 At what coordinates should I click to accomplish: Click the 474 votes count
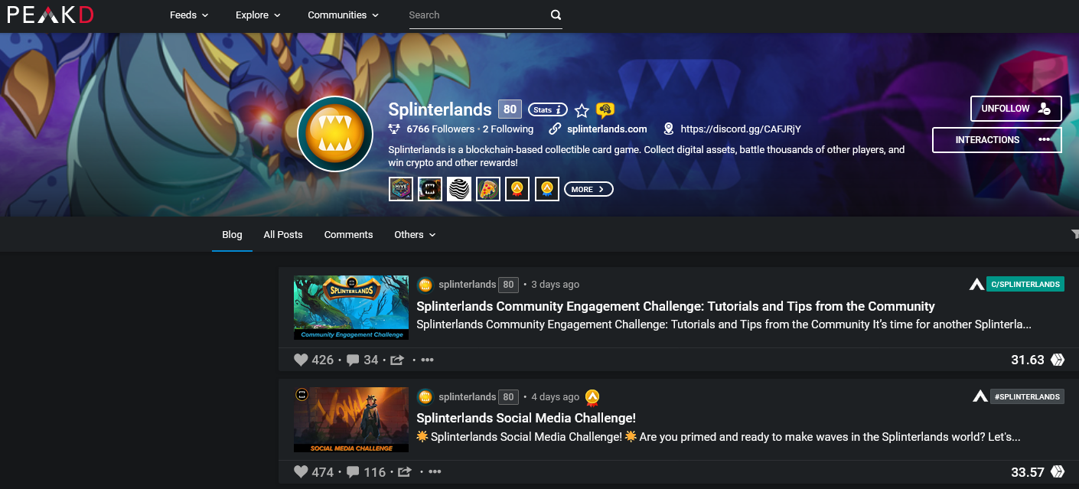point(323,472)
